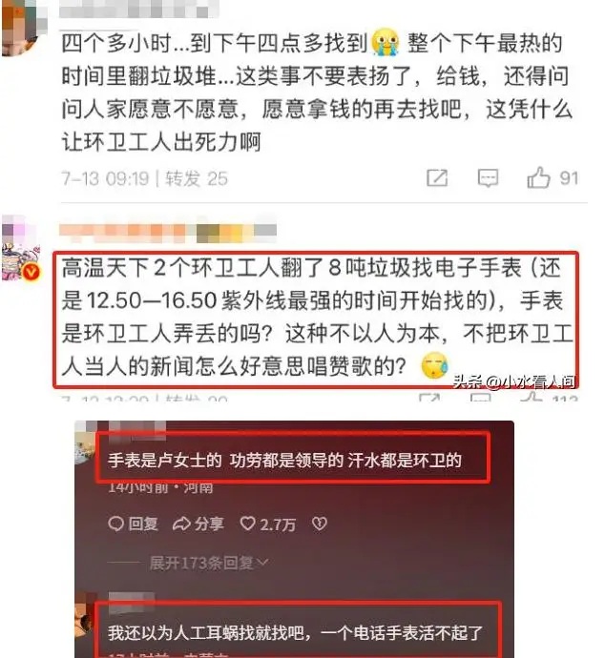Tap the share icon on first comment

(437, 178)
